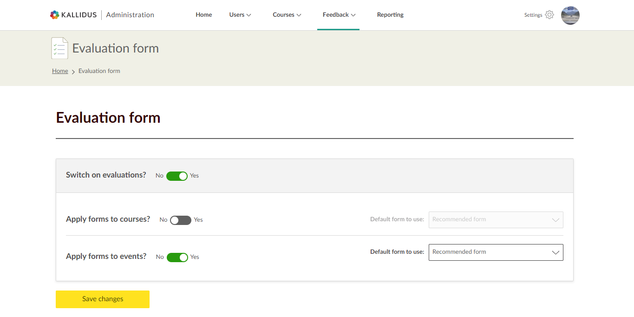The width and height of the screenshot is (634, 317).
Task: Open the Feedback menu dropdown
Action: pyautogui.click(x=339, y=15)
